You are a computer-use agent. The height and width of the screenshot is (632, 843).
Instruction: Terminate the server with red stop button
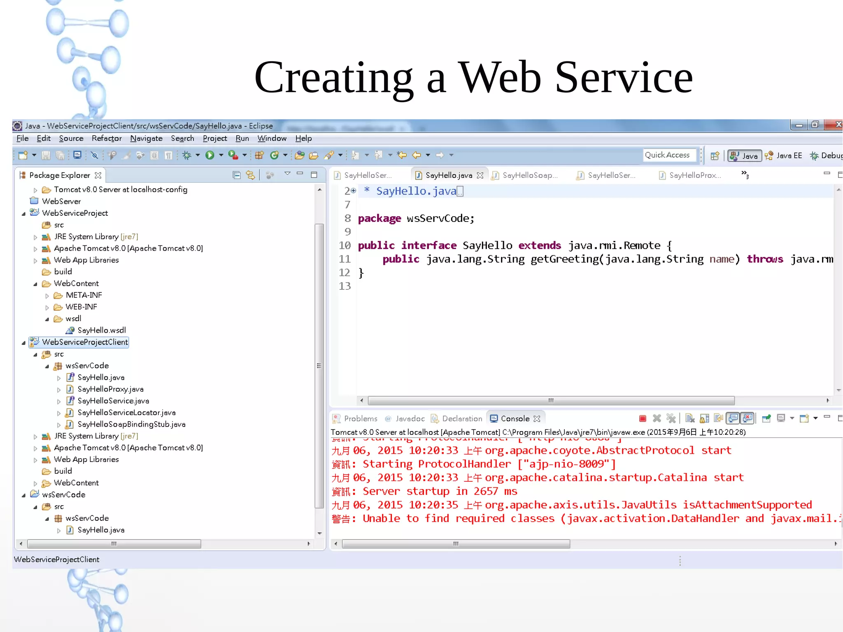click(642, 419)
